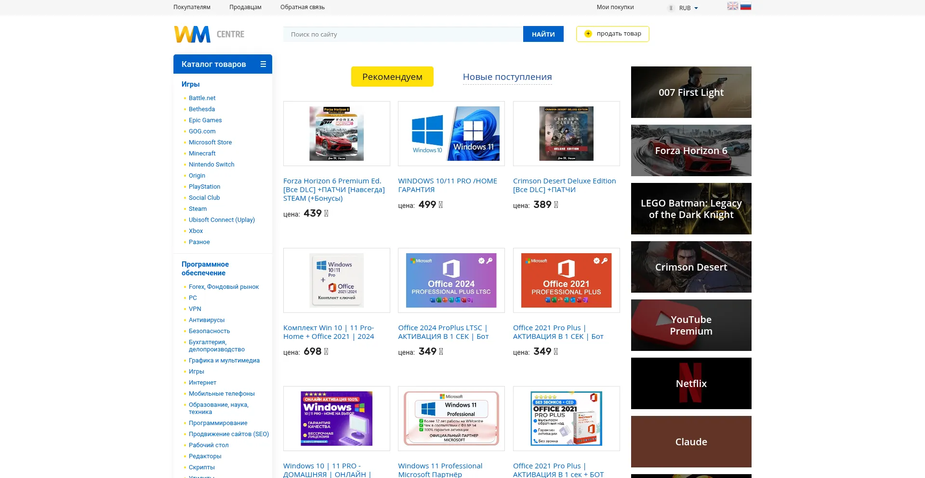925x478 pixels.
Task: Open WINDOWS 10/11 PRO /HOME ГАРАНТИЯ link
Action: (448, 185)
